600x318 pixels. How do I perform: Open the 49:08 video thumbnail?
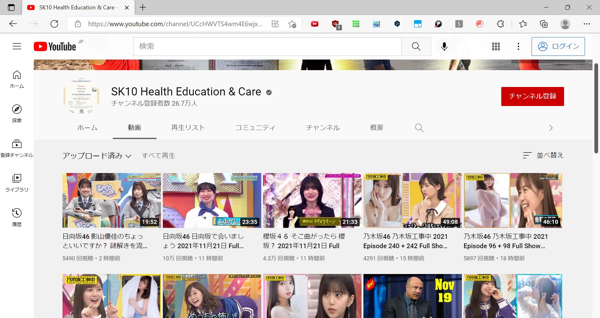click(412, 200)
